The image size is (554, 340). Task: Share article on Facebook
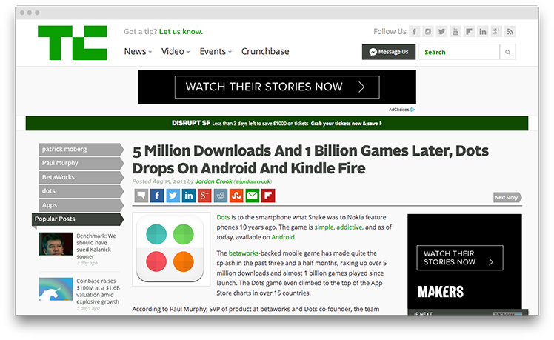157,196
